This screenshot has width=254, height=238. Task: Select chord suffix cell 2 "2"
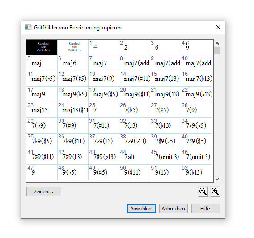(135, 47)
